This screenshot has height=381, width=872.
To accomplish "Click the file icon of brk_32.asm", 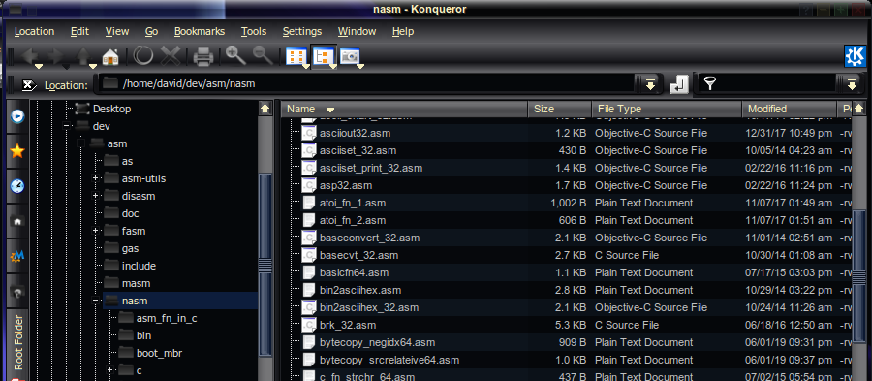I will pos(309,325).
